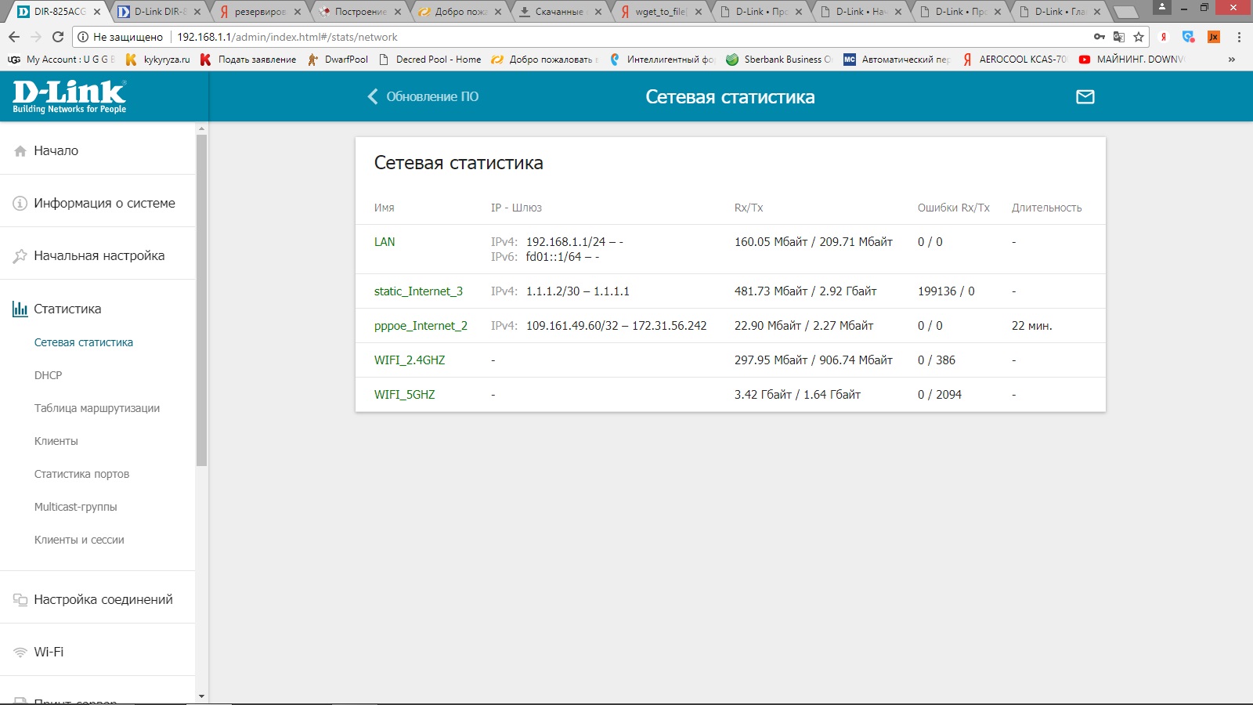The image size is (1253, 705).
Task: Open DwarfPool bookmark
Action: (x=338, y=60)
